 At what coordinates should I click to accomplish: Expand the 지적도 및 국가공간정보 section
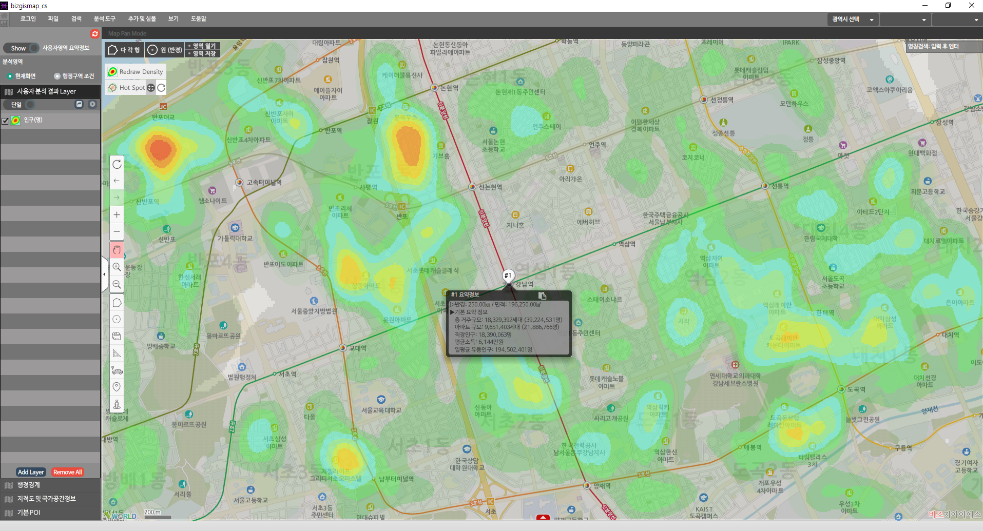pos(50,499)
